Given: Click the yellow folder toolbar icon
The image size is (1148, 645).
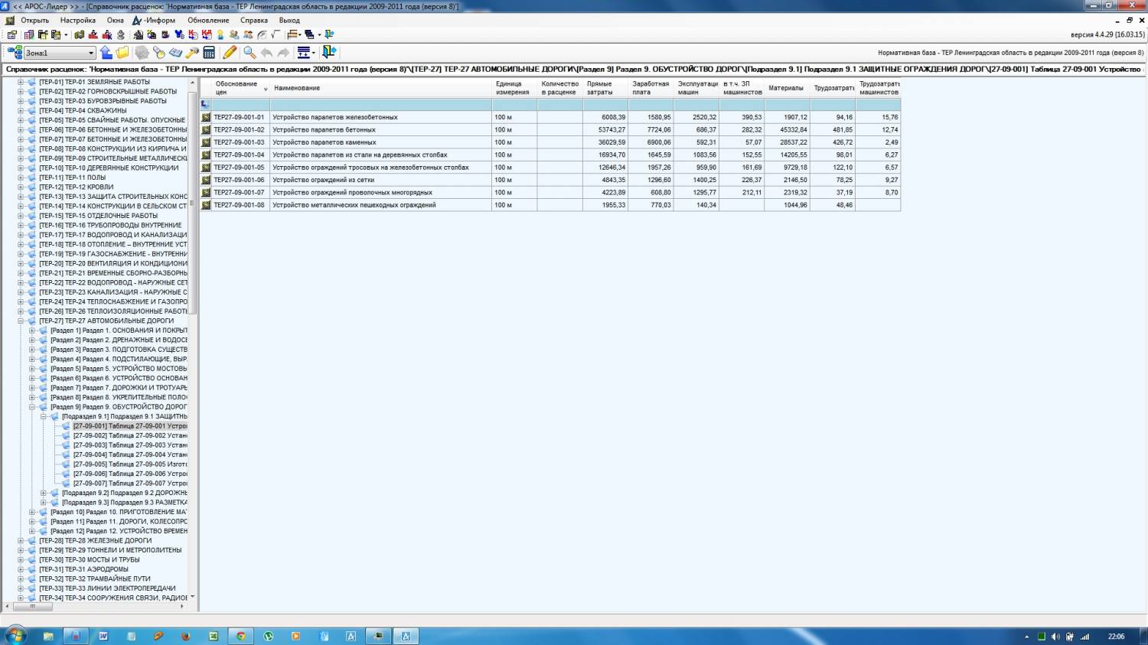Looking at the screenshot, I should (122, 53).
